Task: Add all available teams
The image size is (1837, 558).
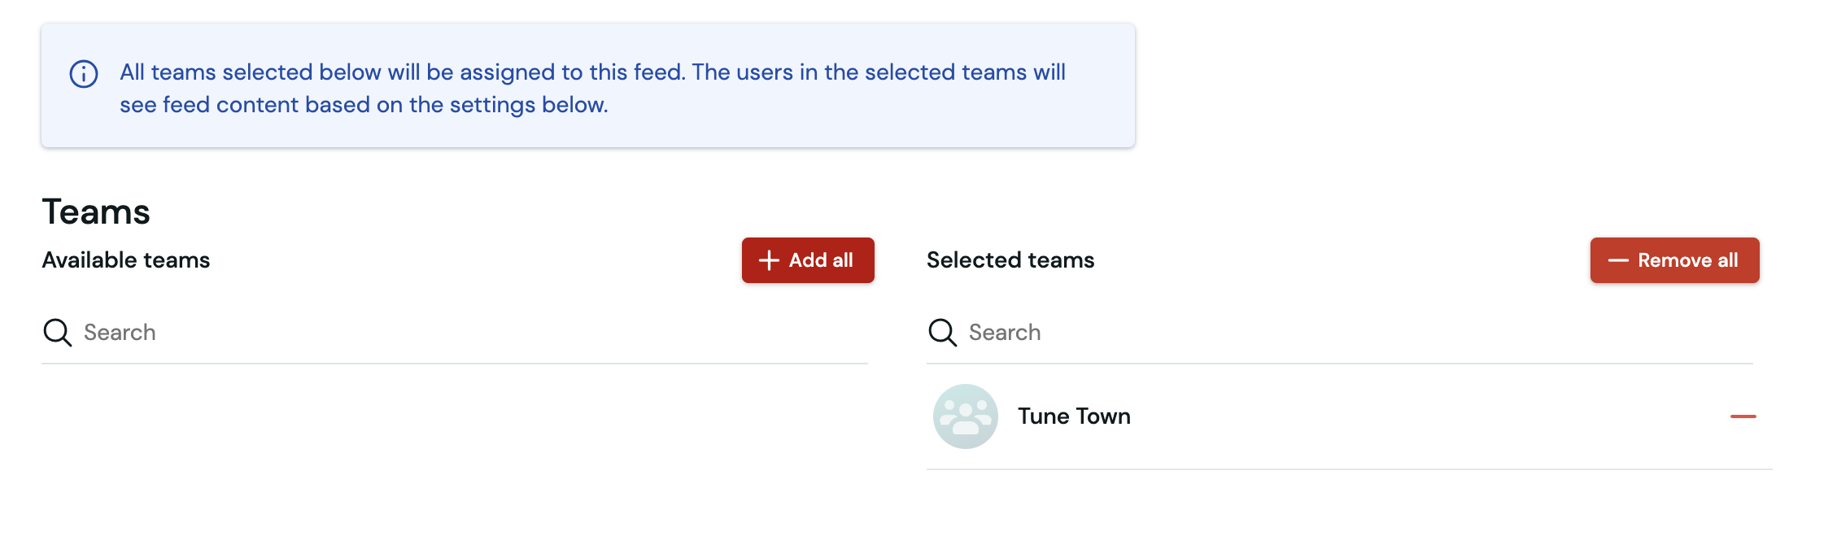Action: click(808, 260)
